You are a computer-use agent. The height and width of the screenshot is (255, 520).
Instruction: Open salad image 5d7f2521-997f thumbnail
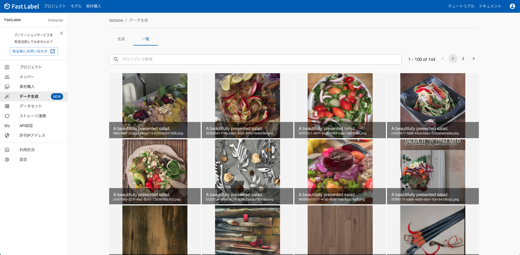(x=340, y=106)
